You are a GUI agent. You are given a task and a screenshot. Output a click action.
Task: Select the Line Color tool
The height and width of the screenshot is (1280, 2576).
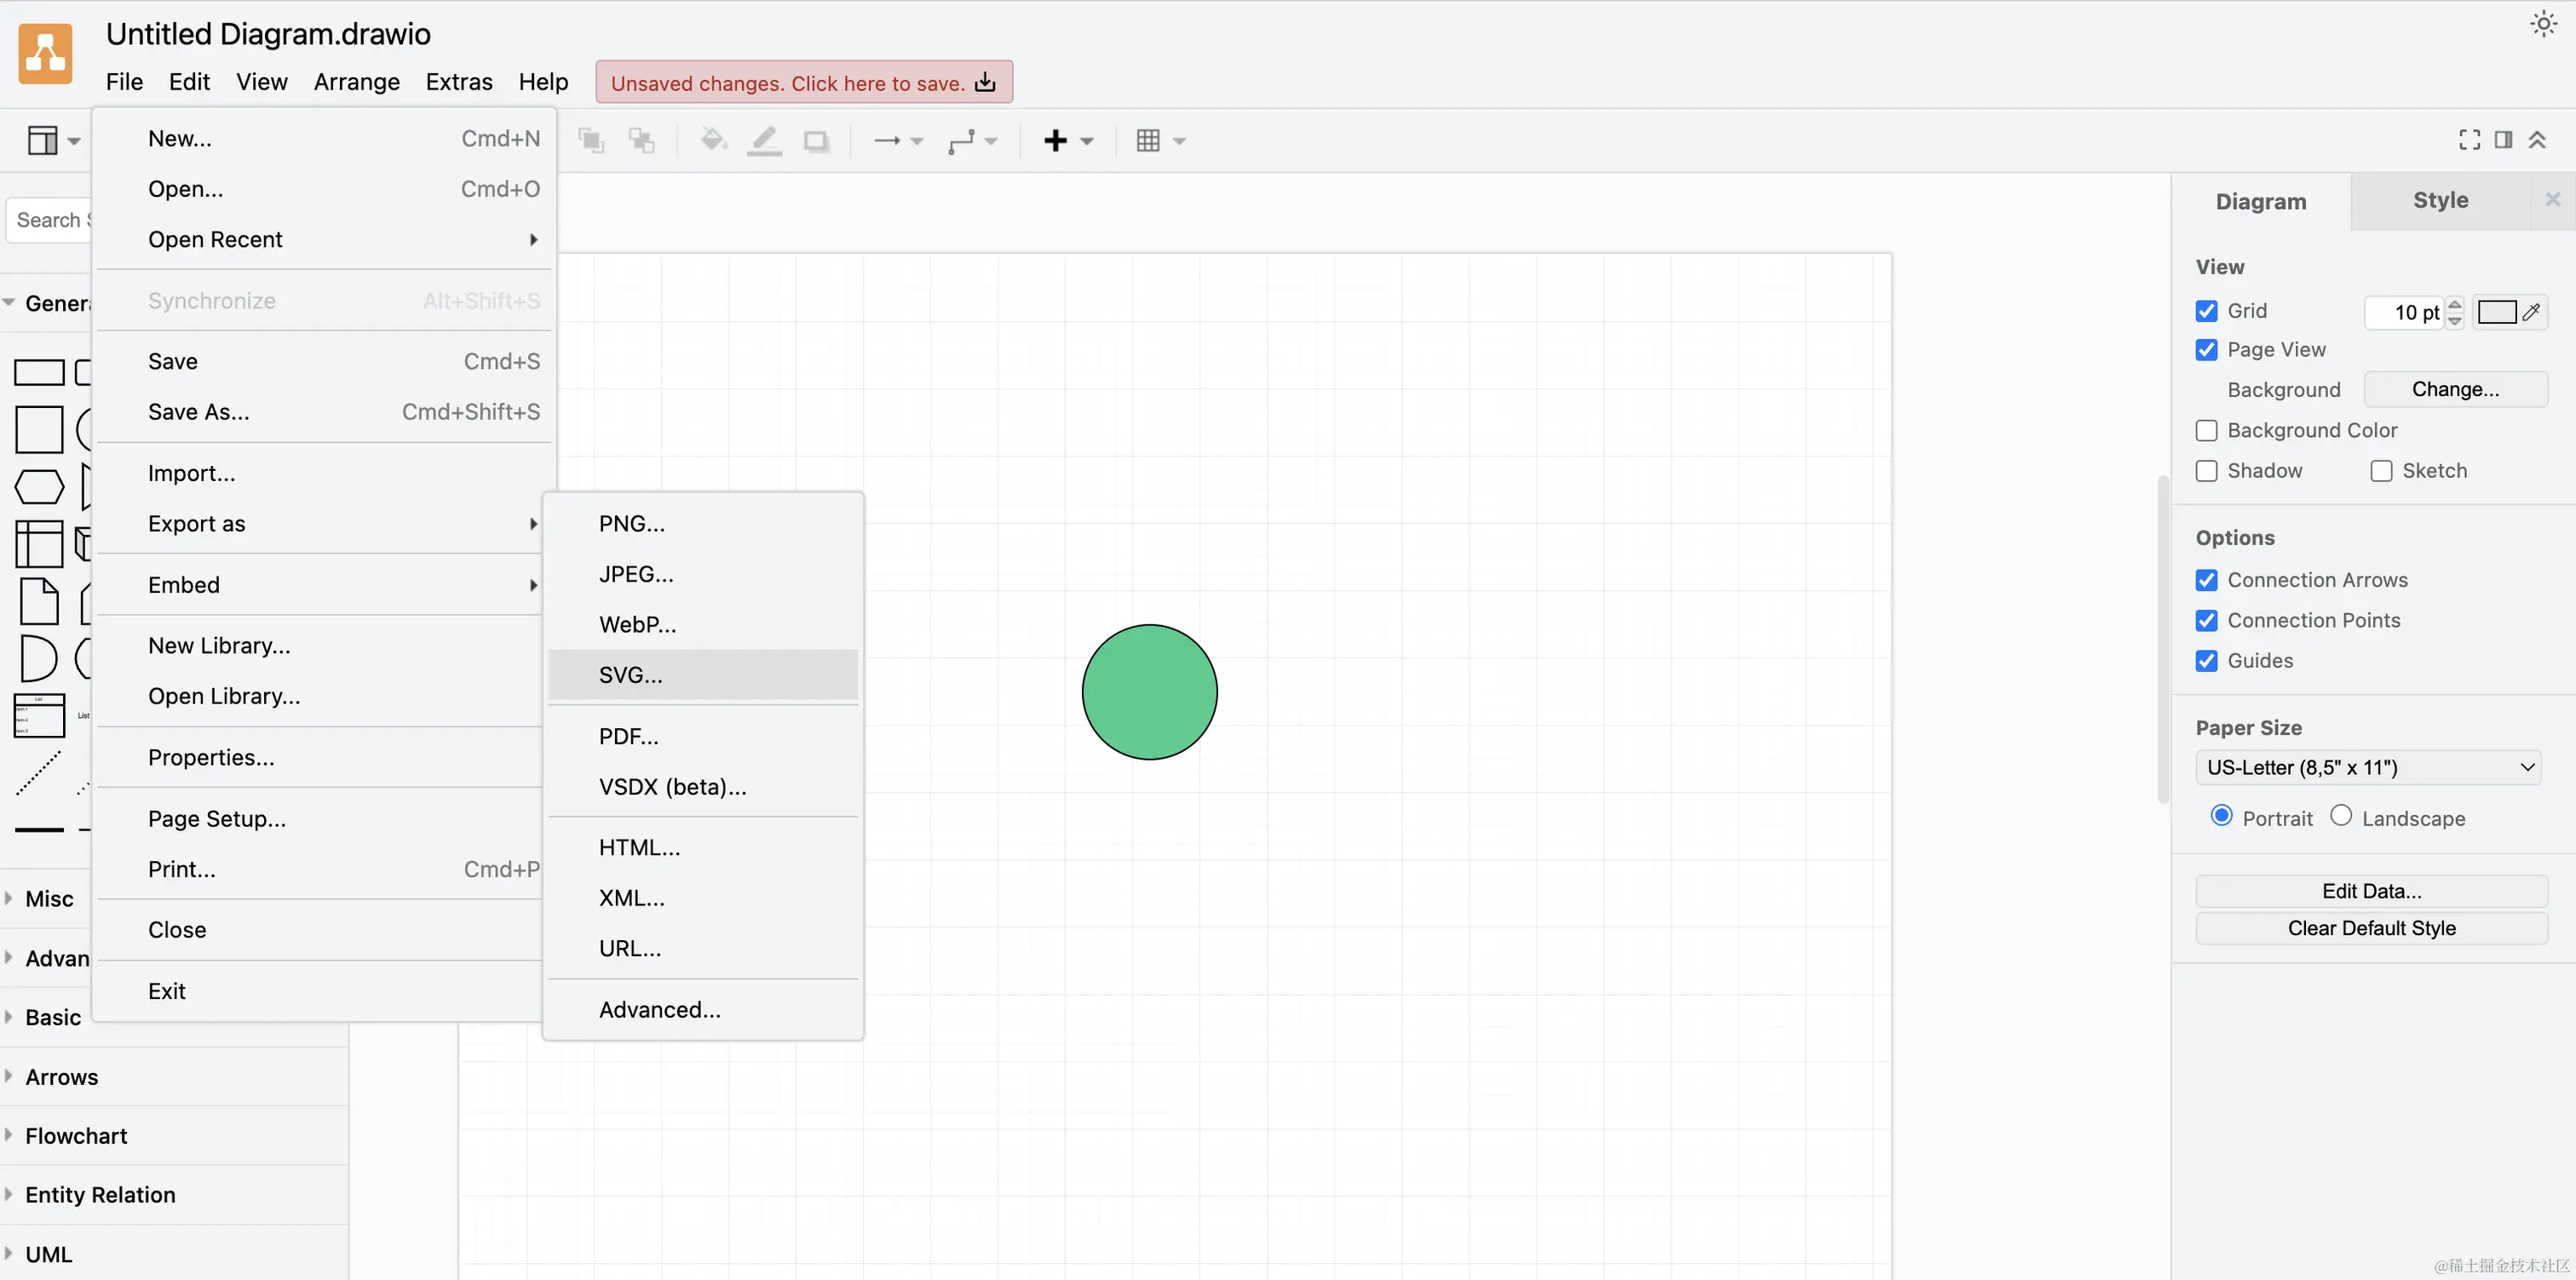(763, 140)
